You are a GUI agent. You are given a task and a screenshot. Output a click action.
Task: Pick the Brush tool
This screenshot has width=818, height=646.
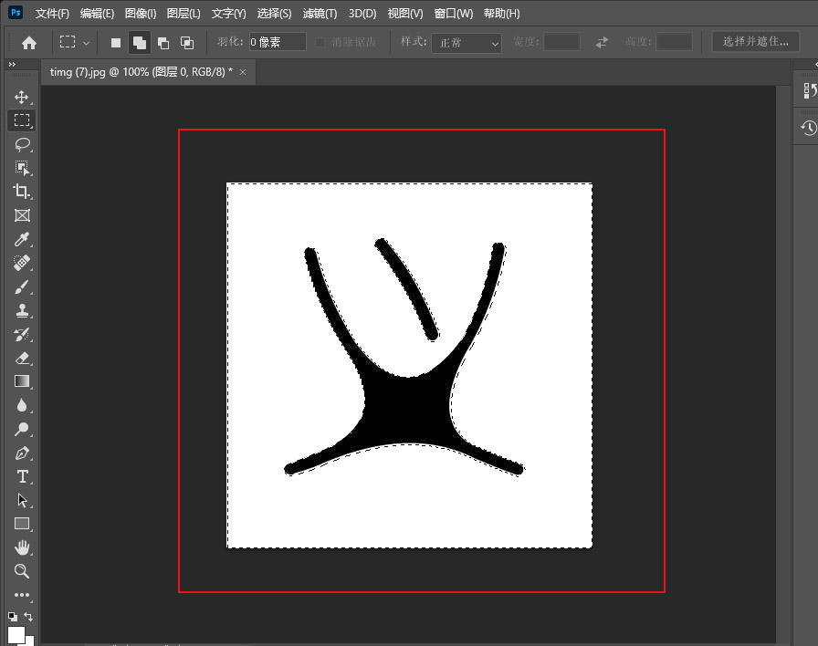pos(22,287)
